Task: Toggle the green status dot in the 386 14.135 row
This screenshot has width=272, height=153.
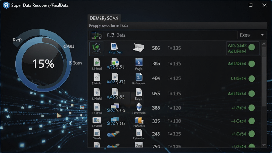Action: (252, 64)
